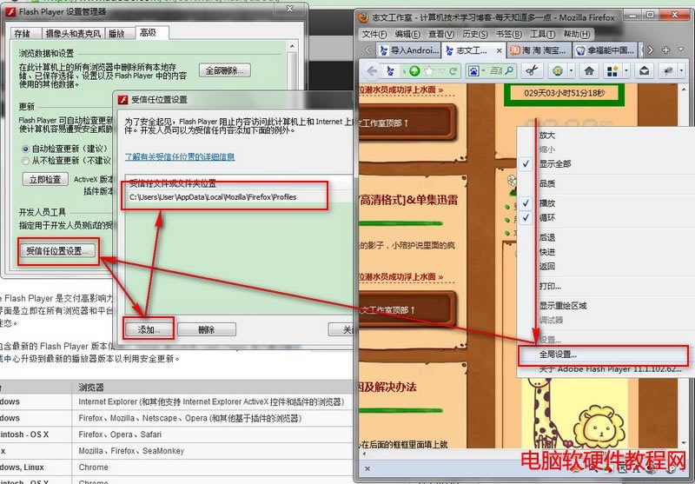Go to Firefox home page icon
The height and width of the screenshot is (484, 695).
588,71
